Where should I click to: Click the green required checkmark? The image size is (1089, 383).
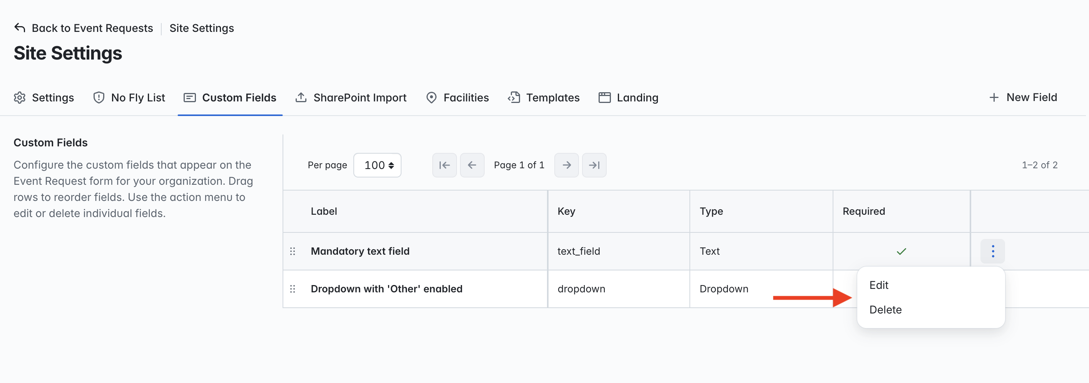tap(901, 251)
